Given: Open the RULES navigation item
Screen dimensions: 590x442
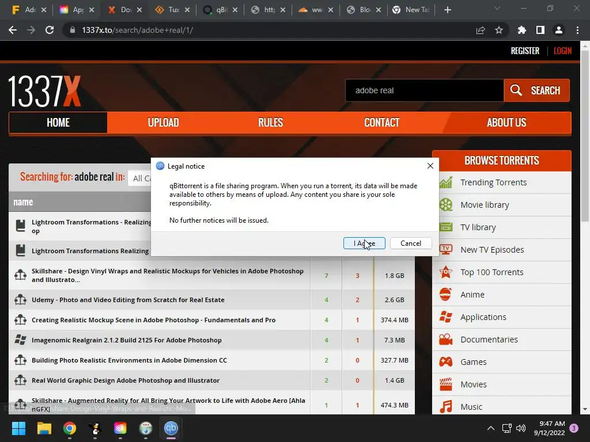Looking at the screenshot, I should point(271,123).
